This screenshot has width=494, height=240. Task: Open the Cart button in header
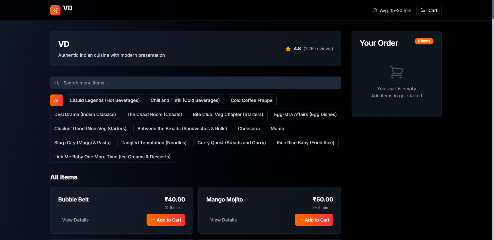tap(429, 11)
